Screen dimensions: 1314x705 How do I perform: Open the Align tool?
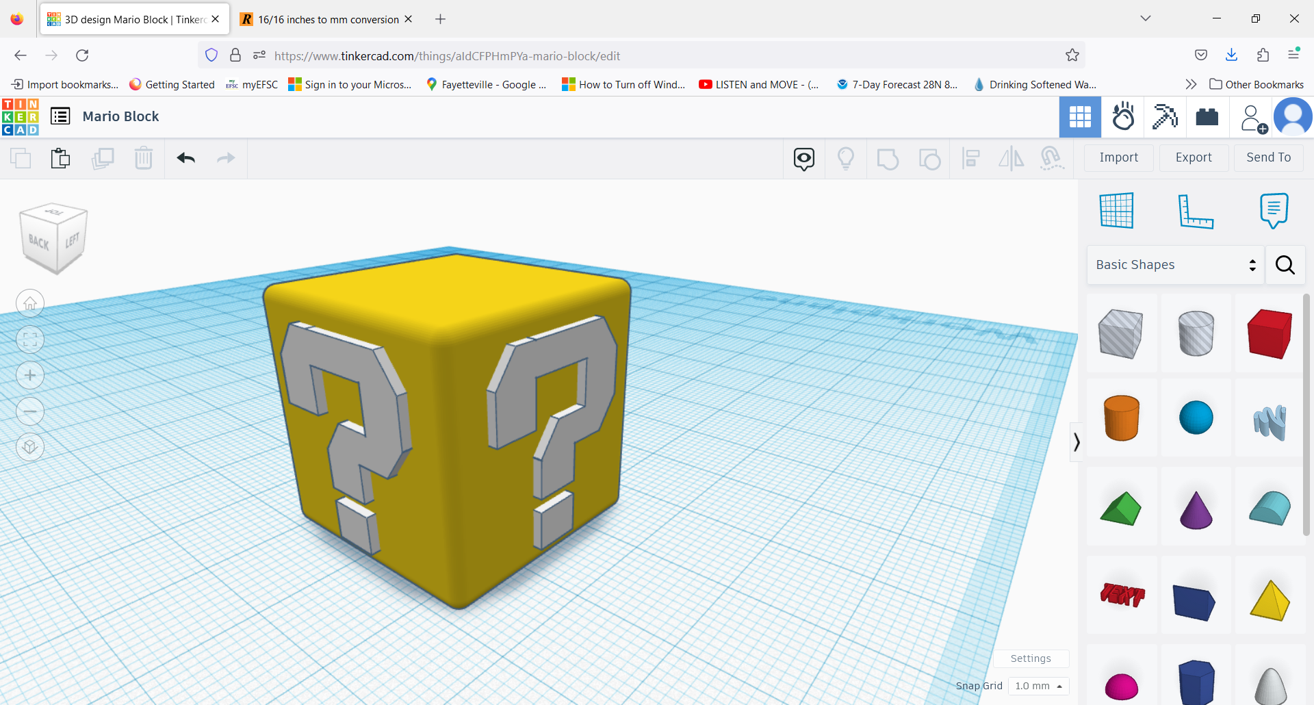tap(970, 158)
